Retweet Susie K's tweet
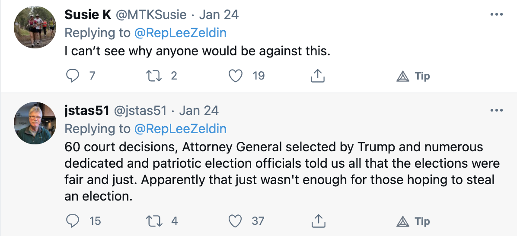517x236 pixels. 153,76
